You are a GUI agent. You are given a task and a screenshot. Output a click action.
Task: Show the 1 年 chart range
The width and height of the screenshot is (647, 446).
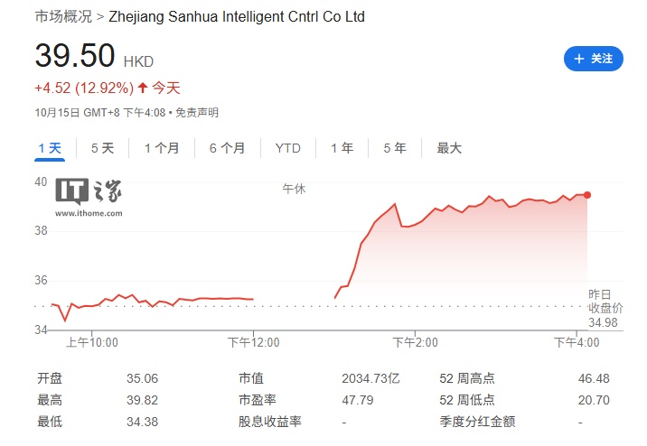(x=342, y=148)
